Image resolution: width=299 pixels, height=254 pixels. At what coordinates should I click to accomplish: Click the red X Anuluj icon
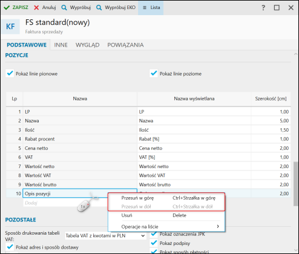tap(36, 8)
